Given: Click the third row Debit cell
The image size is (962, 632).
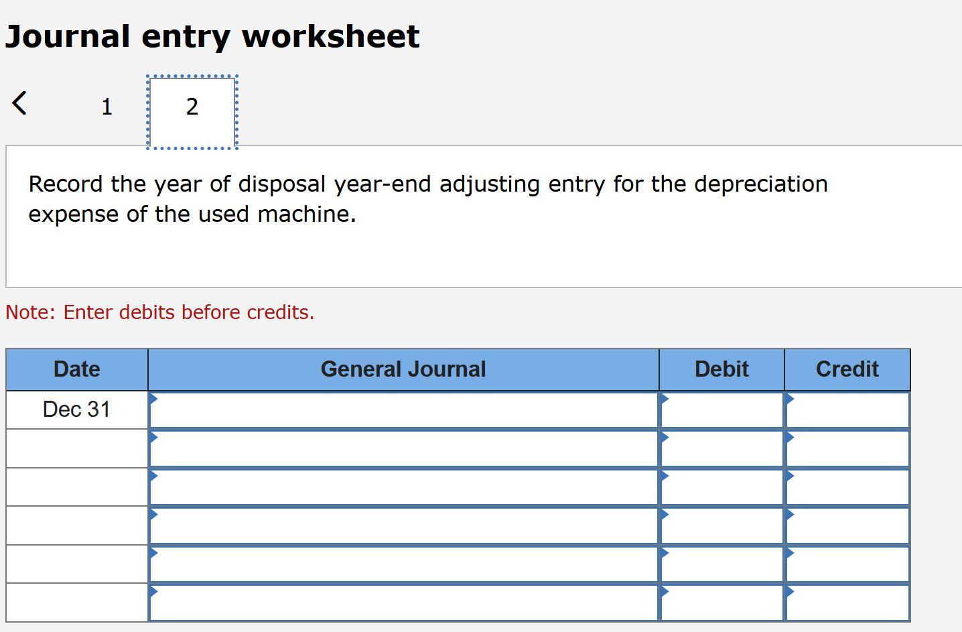Looking at the screenshot, I should pyautogui.click(x=721, y=487).
